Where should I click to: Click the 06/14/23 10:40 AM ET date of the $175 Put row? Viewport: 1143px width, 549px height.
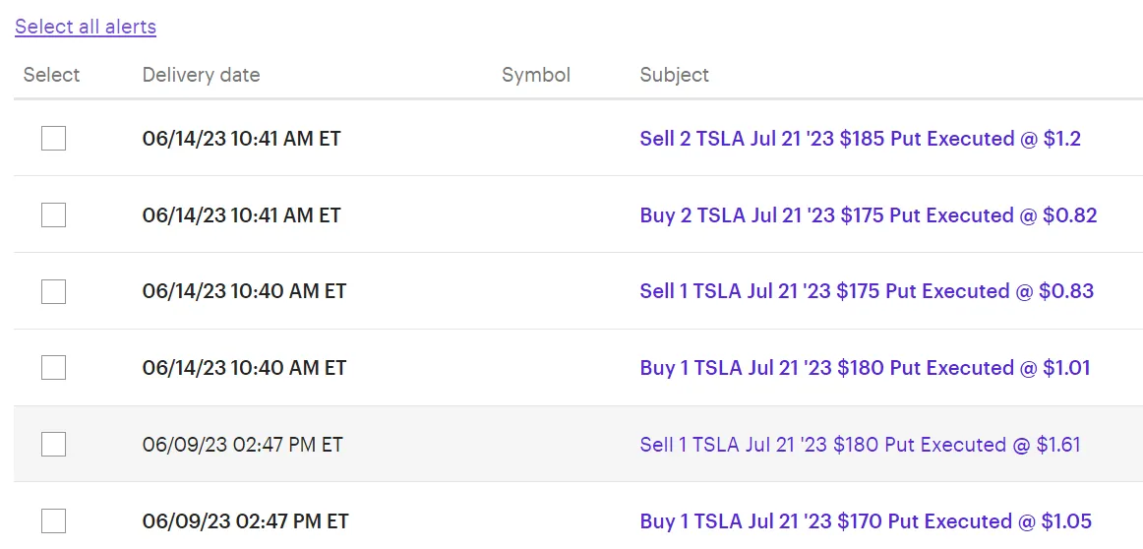244,291
